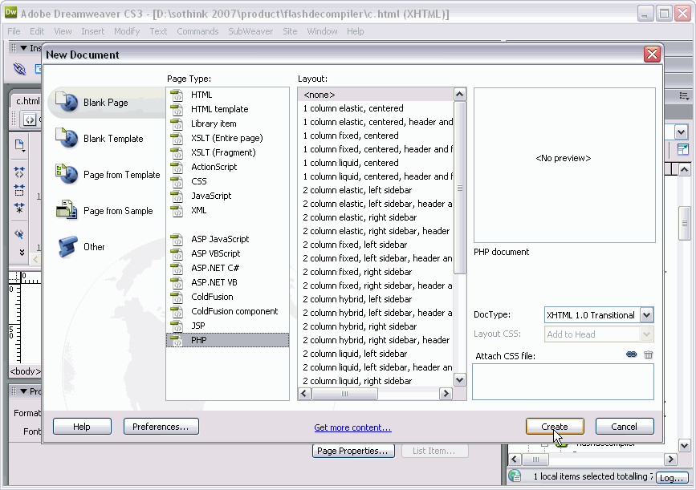Image resolution: width=696 pixels, height=490 pixels.
Task: Select layout '2 column hybrid, right sidebar, header'
Action: click(x=376, y=340)
